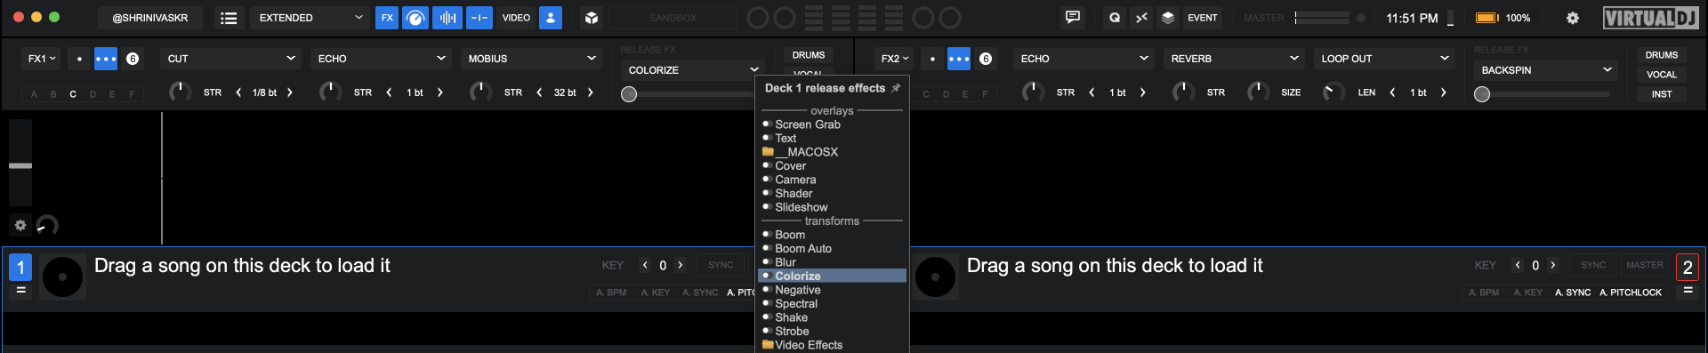Increase the MOBIUS 32 bt beat value

[591, 92]
